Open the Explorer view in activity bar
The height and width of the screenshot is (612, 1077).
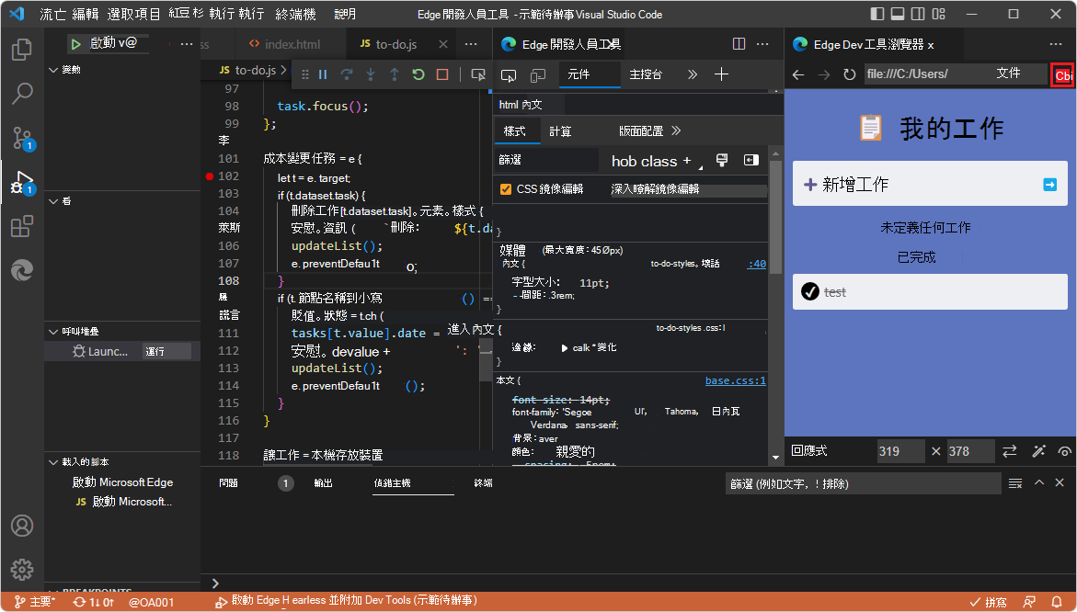[x=22, y=50]
